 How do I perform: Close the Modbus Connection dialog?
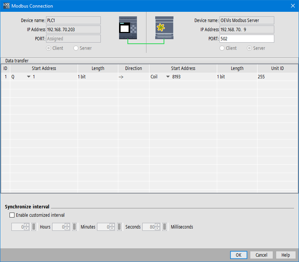pos(293,6)
